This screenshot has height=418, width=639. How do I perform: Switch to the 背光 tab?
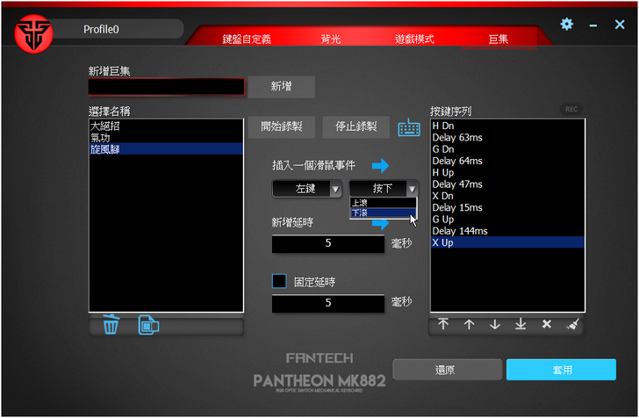point(331,40)
